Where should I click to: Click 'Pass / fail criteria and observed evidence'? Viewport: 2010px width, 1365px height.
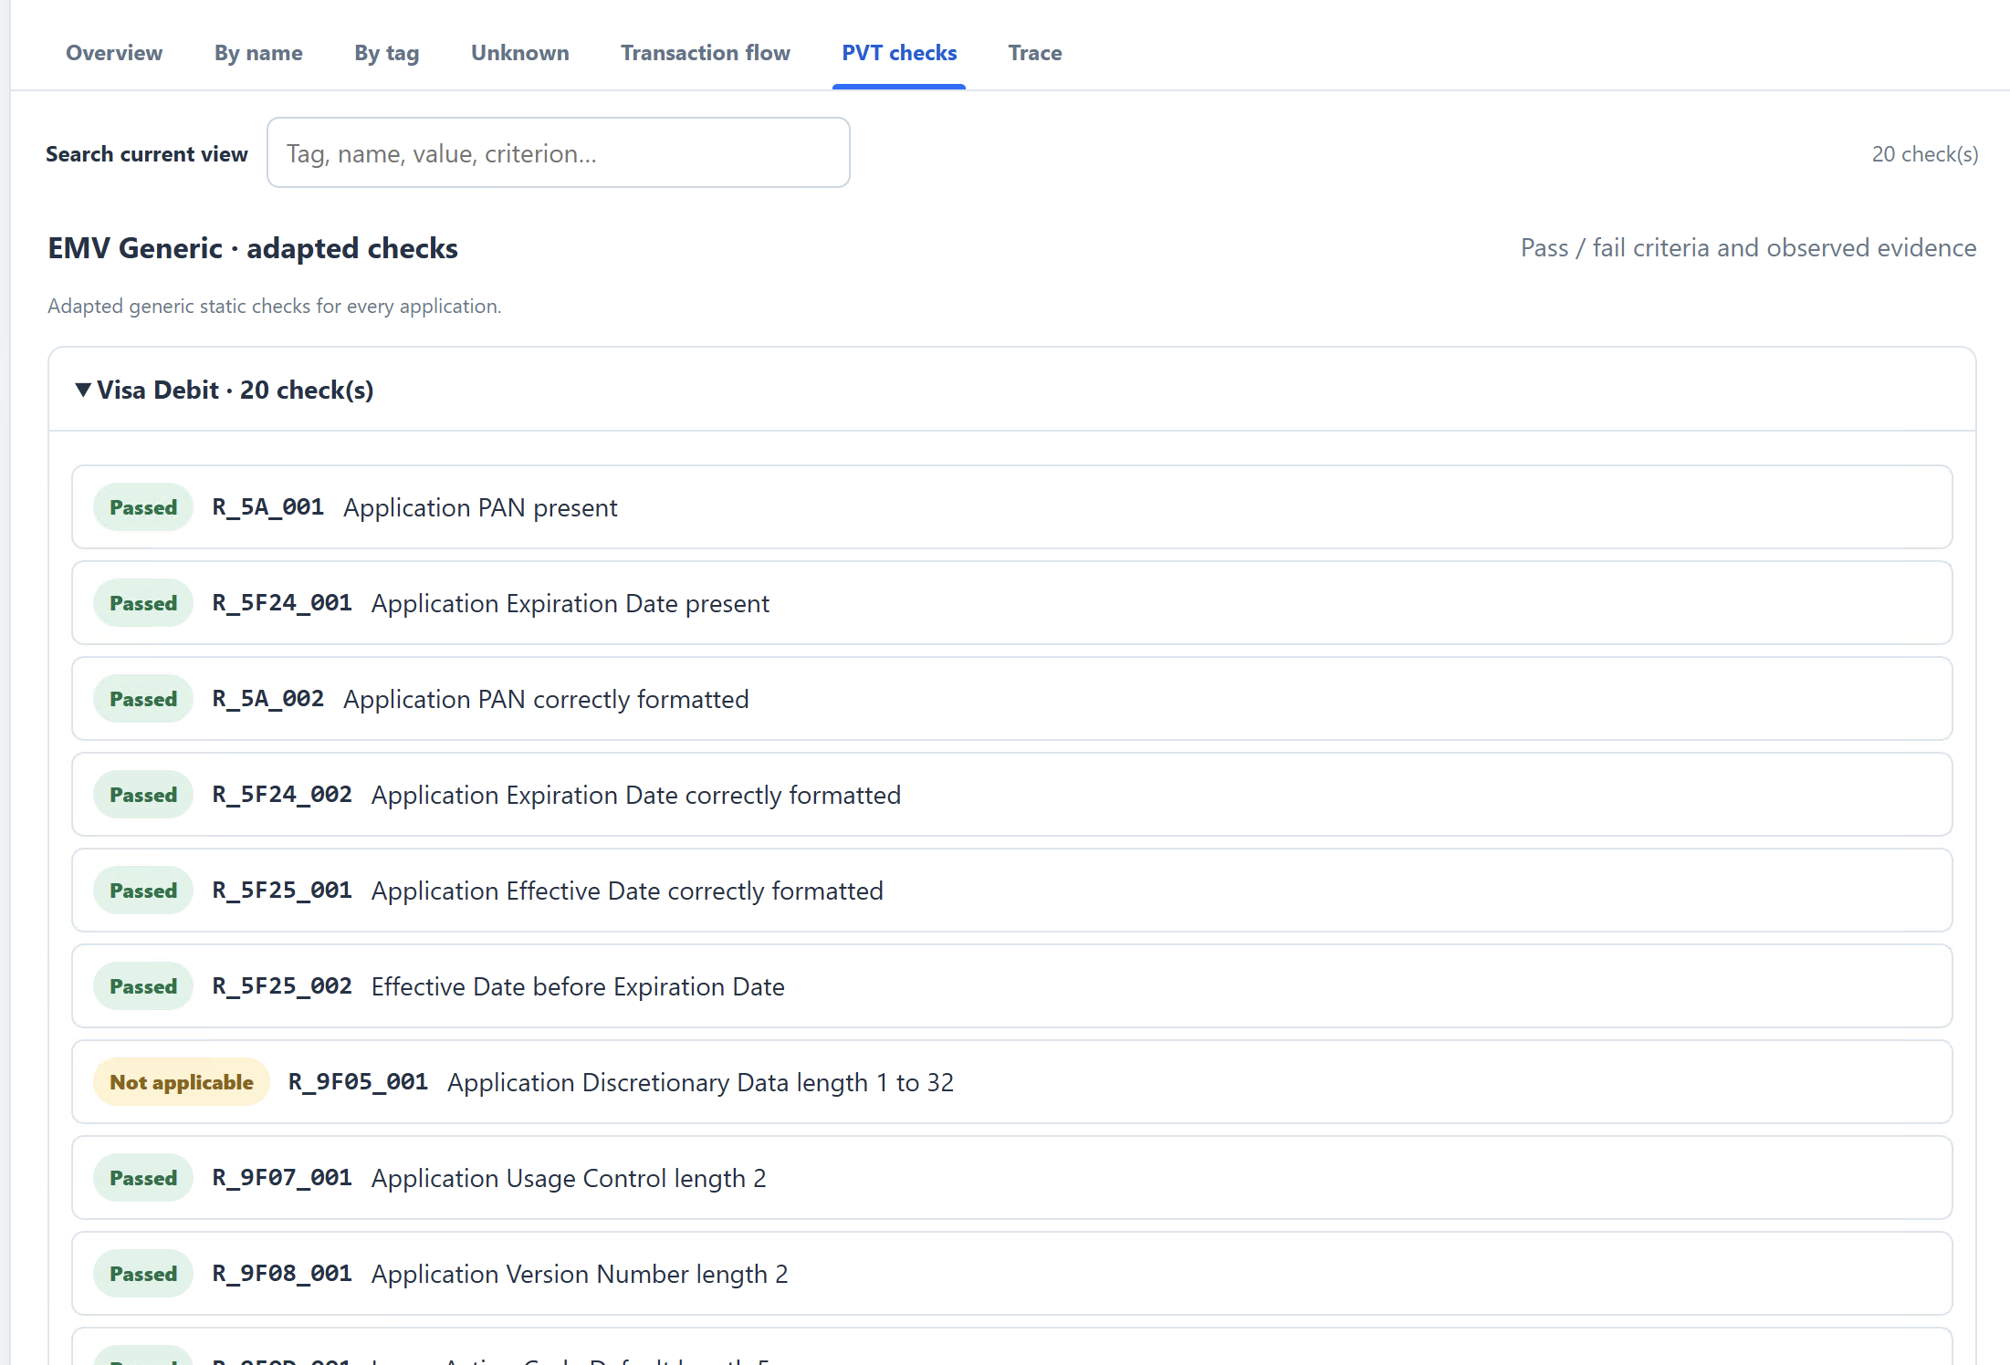coord(1748,248)
